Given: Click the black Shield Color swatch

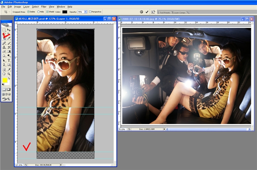Looking at the screenshot, I should coord(65,12).
